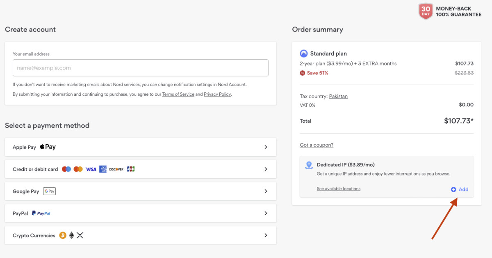This screenshot has width=492, height=258.
Task: Expand Apple Pay row chevron
Action: pos(266,147)
